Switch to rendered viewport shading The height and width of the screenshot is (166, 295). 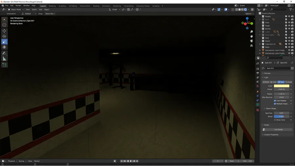point(245,10)
